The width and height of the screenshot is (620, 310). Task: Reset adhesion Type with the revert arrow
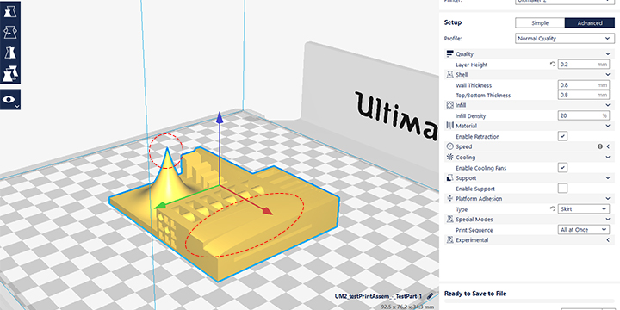553,208
